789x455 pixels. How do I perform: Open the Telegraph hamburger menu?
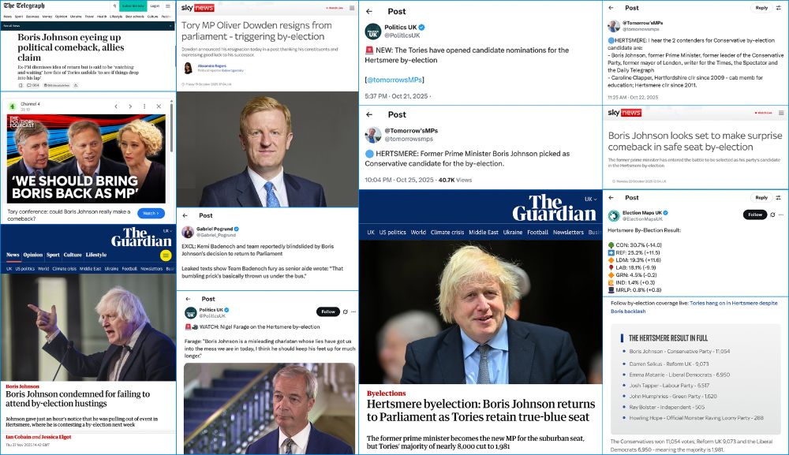[167, 6]
